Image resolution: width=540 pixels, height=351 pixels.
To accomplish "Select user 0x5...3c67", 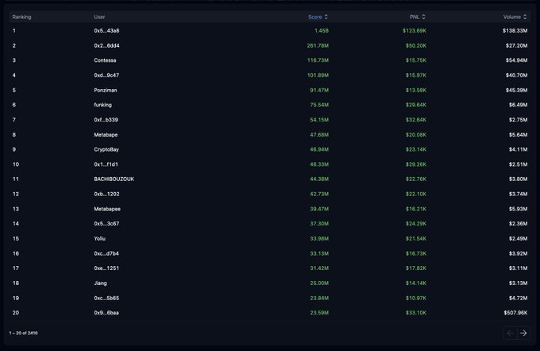I will point(106,224).
